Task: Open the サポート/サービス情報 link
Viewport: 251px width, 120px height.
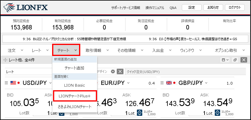Action: pos(126,8)
